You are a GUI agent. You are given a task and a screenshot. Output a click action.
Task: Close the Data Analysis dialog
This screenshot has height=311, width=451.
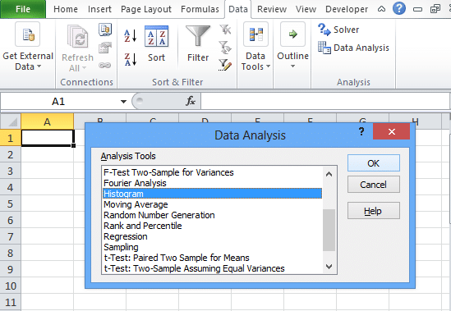tap(392, 131)
